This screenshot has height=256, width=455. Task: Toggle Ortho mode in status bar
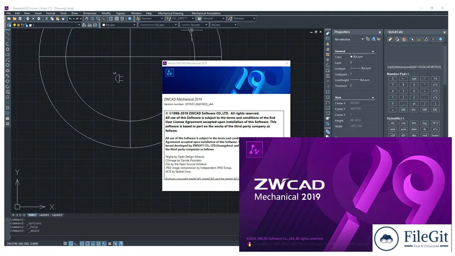coord(76,244)
